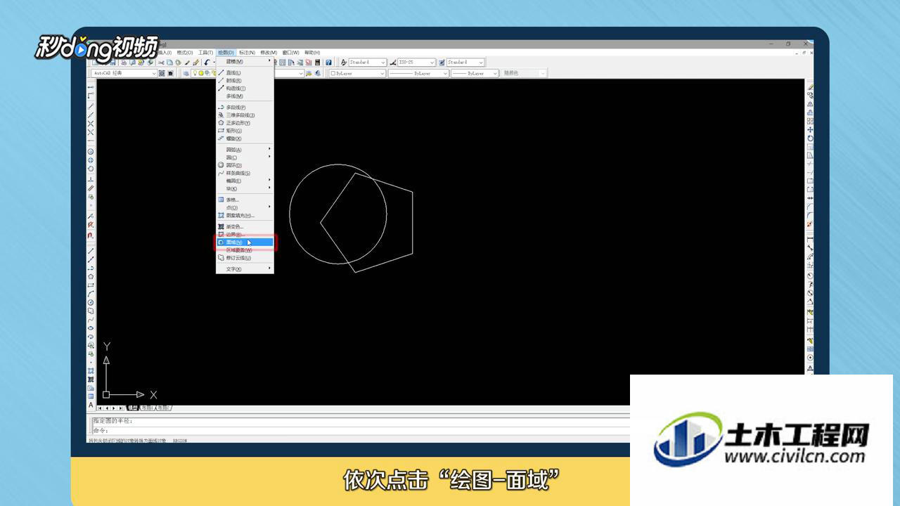Choose 修订云线(U) from the Draw menu
Viewport: 900px width, 506px height.
click(245, 258)
